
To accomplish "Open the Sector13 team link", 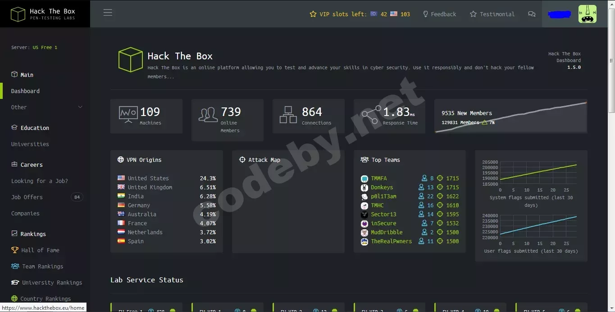I will pyautogui.click(x=383, y=214).
